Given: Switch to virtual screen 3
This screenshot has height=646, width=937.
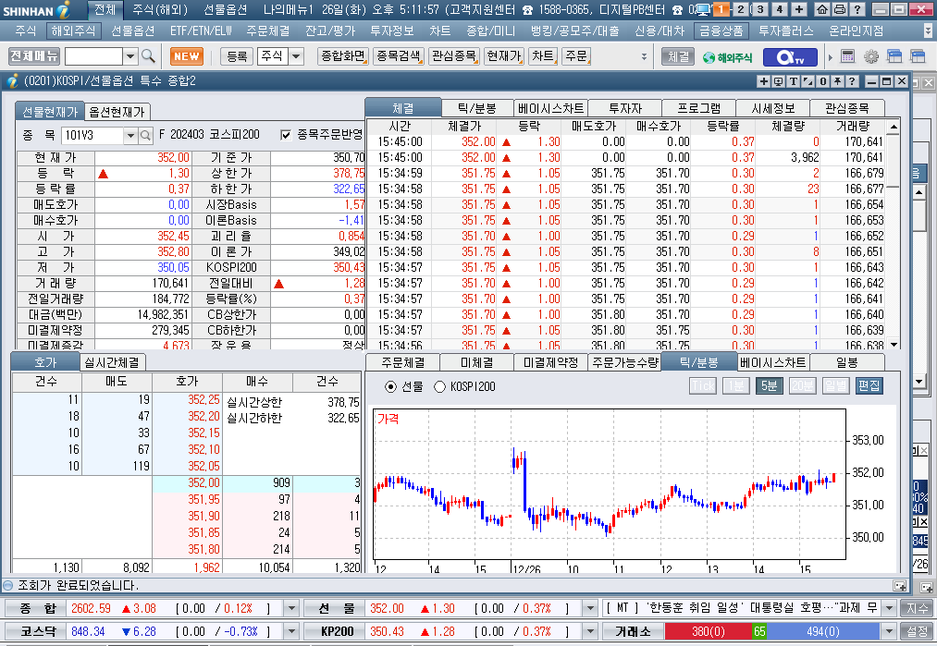Looking at the screenshot, I should coord(760,9).
